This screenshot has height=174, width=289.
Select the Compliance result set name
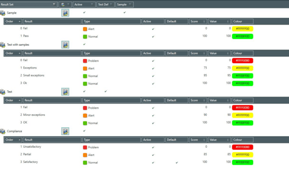(x=14, y=131)
